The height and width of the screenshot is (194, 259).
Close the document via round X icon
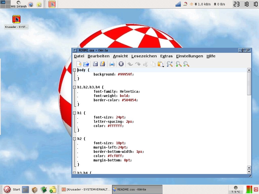121,64
